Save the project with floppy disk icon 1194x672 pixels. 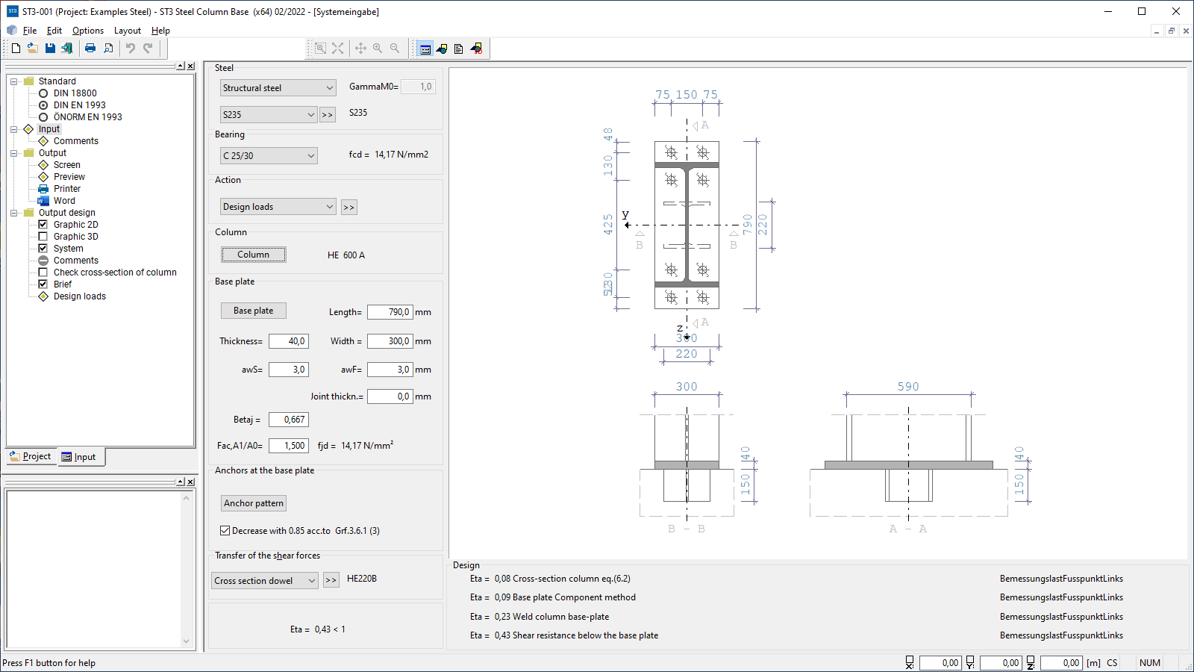pyautogui.click(x=50, y=49)
